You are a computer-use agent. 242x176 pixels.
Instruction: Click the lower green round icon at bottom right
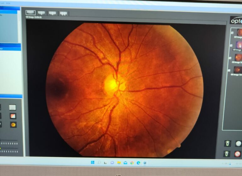click(227, 154)
